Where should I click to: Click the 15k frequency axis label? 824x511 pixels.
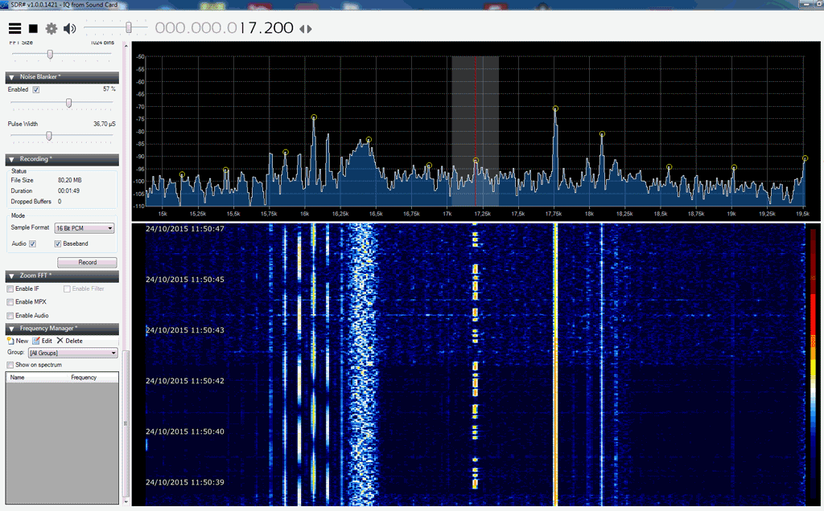pos(163,214)
